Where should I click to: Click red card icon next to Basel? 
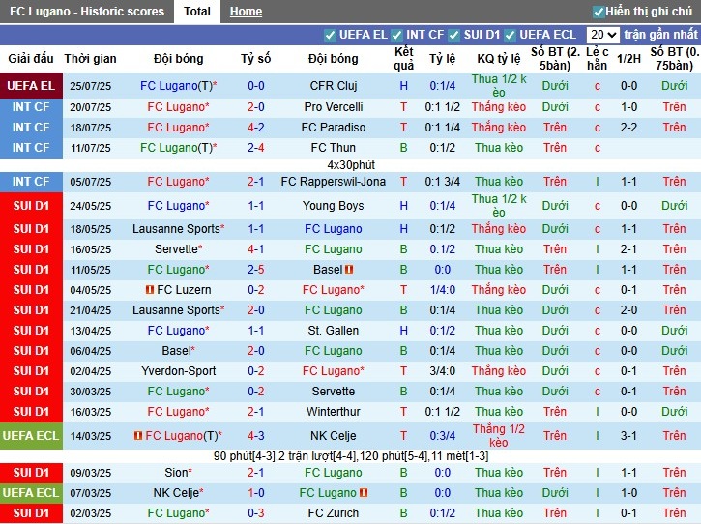(x=349, y=270)
